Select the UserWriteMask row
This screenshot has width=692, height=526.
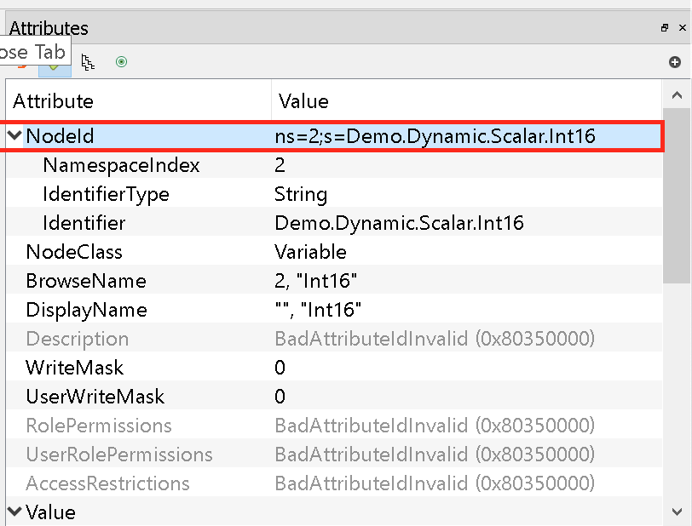pos(334,397)
